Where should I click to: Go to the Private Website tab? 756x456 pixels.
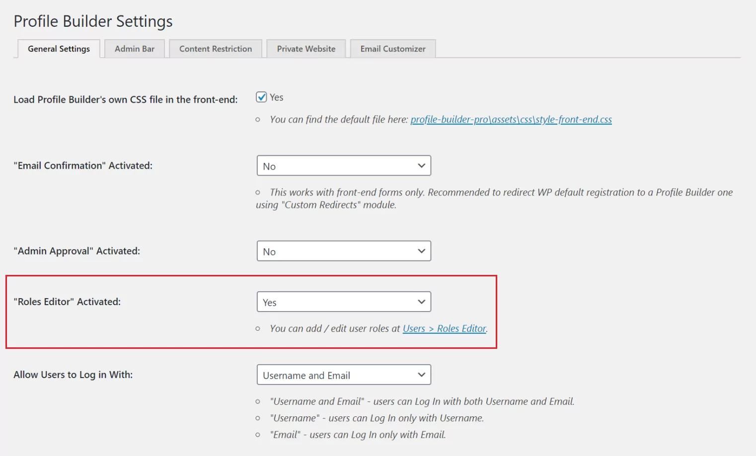[x=306, y=49]
